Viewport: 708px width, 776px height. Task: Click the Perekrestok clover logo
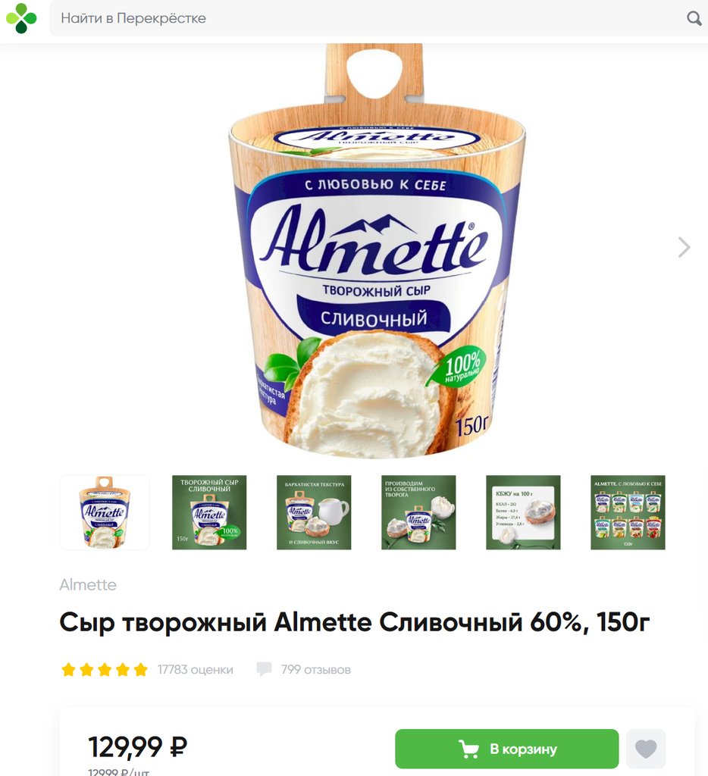[x=21, y=18]
